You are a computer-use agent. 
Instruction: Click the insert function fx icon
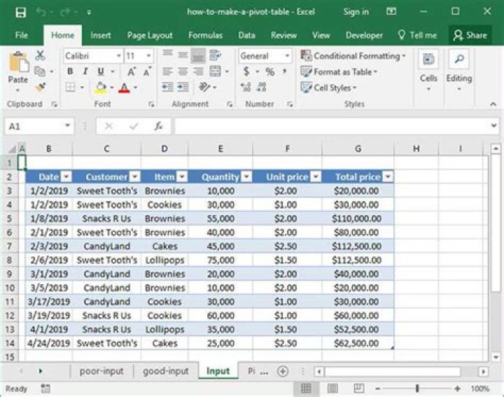(159, 126)
